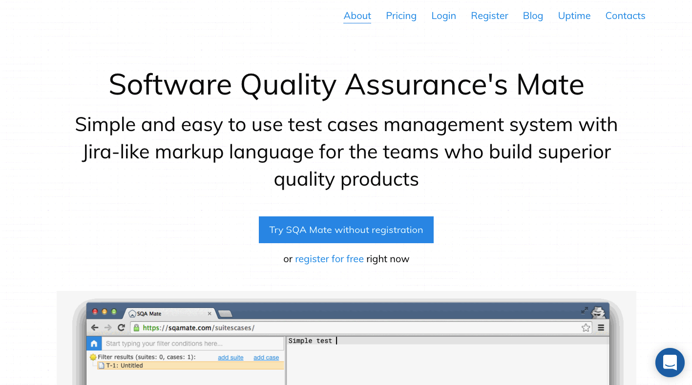This screenshot has width=692, height=385.
Task: Follow the register for free link
Action: click(x=329, y=259)
